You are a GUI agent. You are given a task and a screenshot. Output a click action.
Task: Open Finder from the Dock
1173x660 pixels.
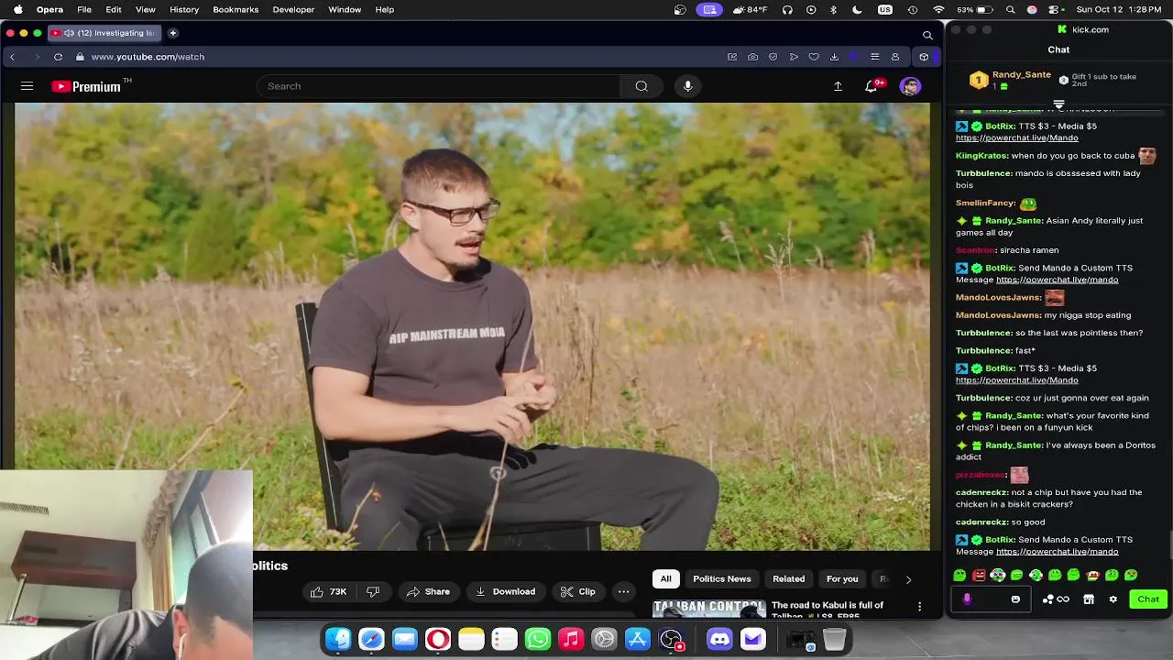[338, 639]
